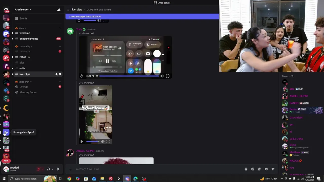Open the baka-chat channel

click(38, 51)
